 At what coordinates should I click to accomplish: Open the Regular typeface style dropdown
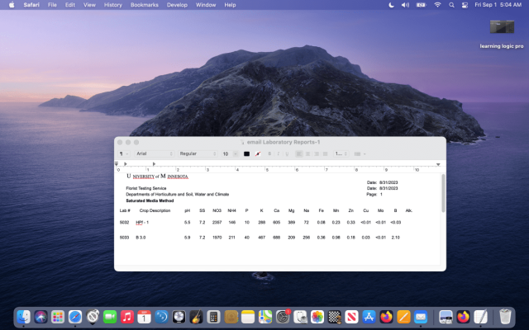tap(198, 154)
